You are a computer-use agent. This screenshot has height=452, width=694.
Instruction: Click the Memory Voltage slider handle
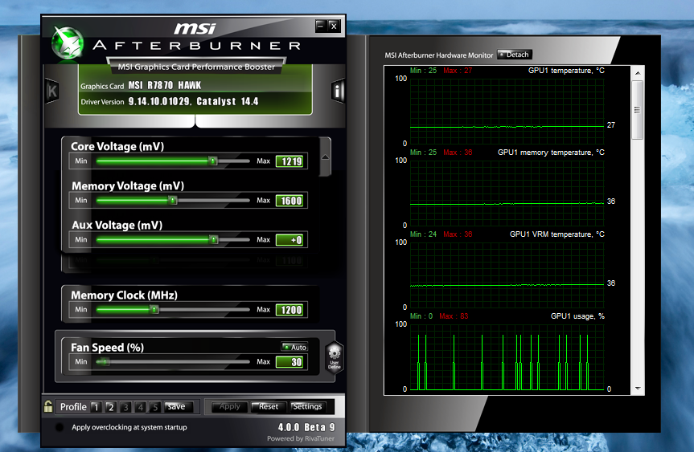(173, 200)
